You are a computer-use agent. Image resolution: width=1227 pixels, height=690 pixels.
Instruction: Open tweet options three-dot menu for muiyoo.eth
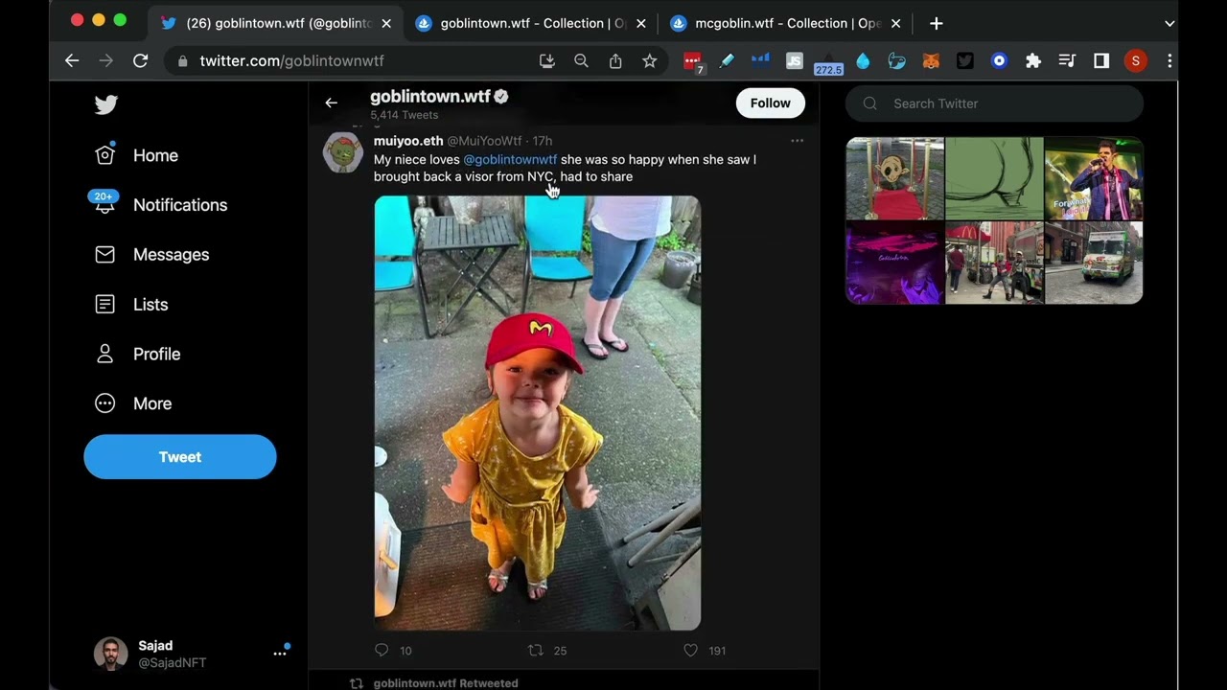797,141
